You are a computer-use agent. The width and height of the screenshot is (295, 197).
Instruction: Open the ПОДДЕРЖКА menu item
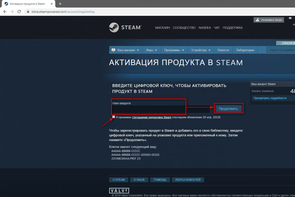pos(233,28)
